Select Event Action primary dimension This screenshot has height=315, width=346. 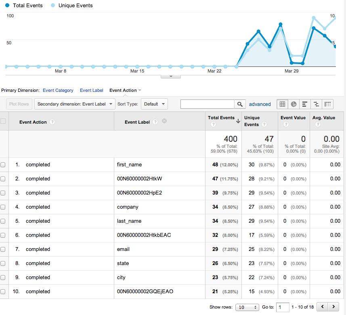(x=123, y=90)
